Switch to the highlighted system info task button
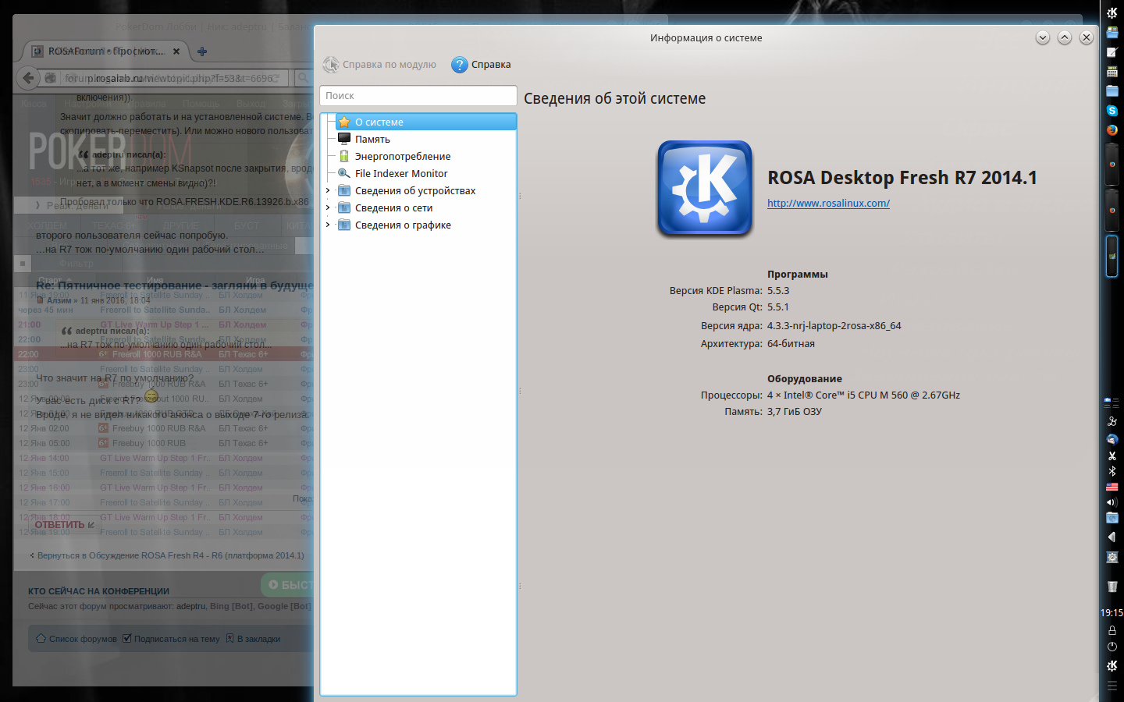Image resolution: width=1124 pixels, height=702 pixels. click(1112, 256)
